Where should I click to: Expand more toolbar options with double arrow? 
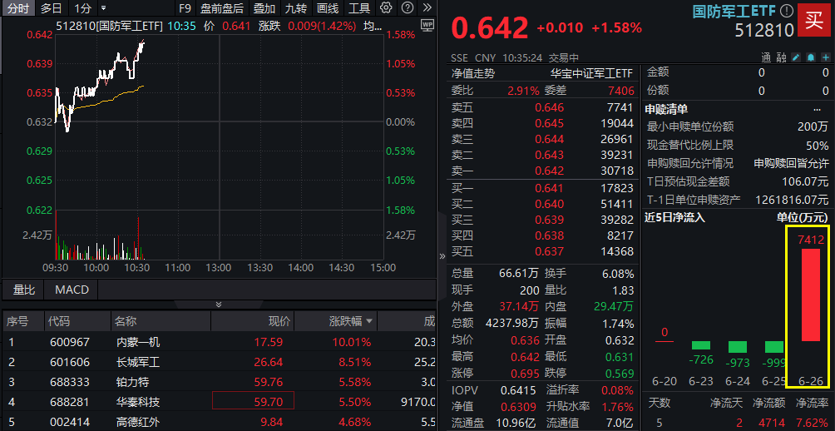(x=426, y=8)
